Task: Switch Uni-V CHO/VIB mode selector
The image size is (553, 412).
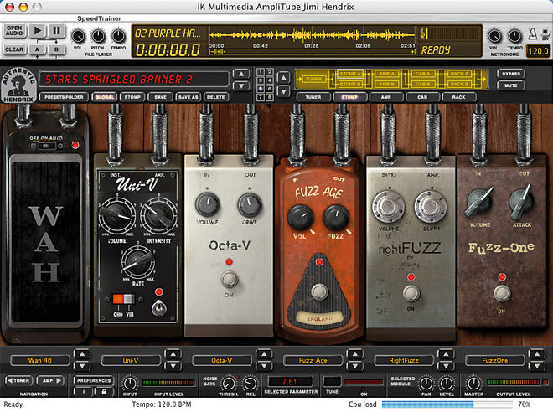Action: (x=123, y=299)
